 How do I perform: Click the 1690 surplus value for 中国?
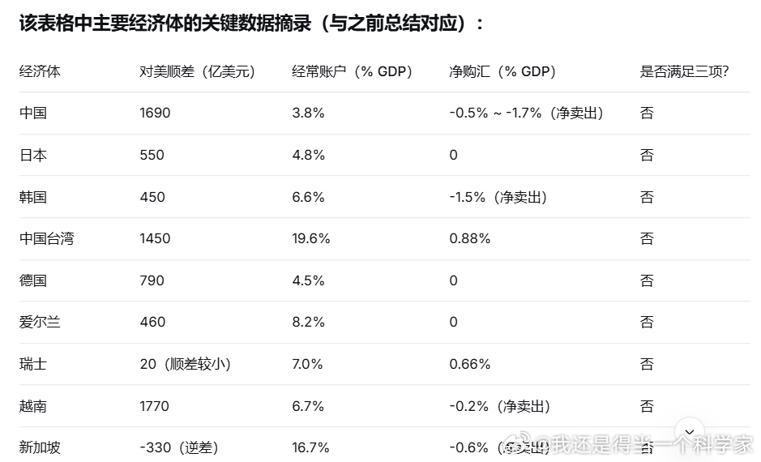click(155, 113)
